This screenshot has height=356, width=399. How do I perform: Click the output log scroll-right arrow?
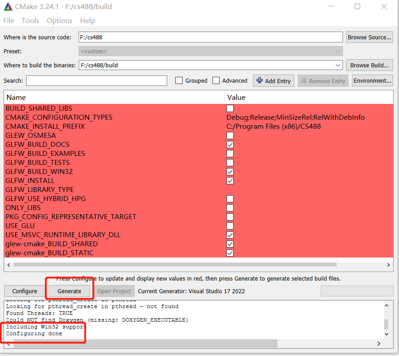pyautogui.click(x=379, y=343)
